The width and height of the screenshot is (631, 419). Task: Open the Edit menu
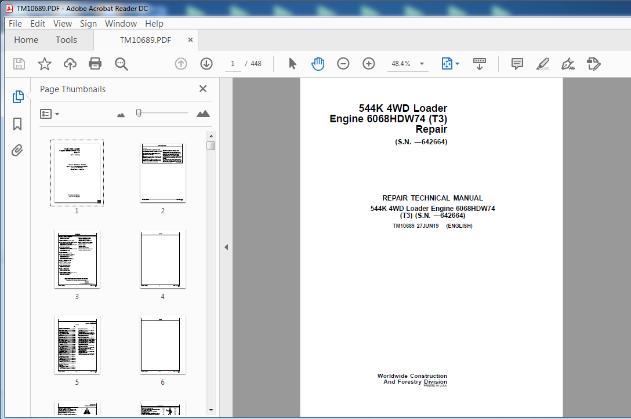(38, 24)
